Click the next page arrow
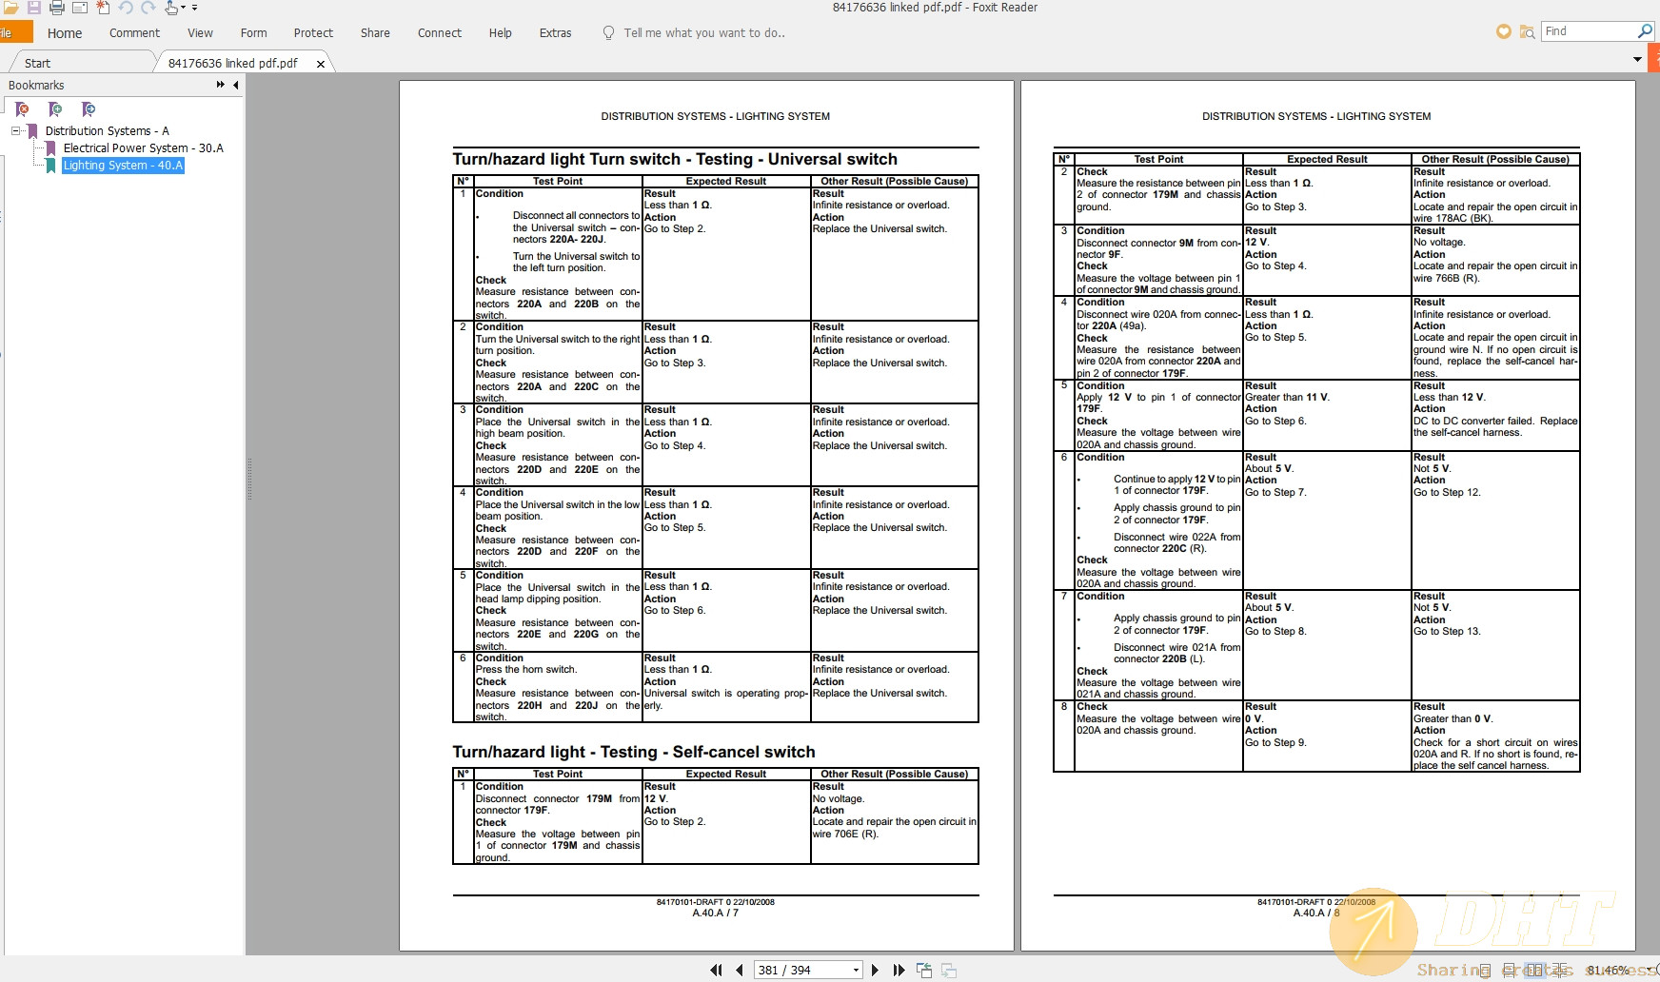 [x=875, y=970]
